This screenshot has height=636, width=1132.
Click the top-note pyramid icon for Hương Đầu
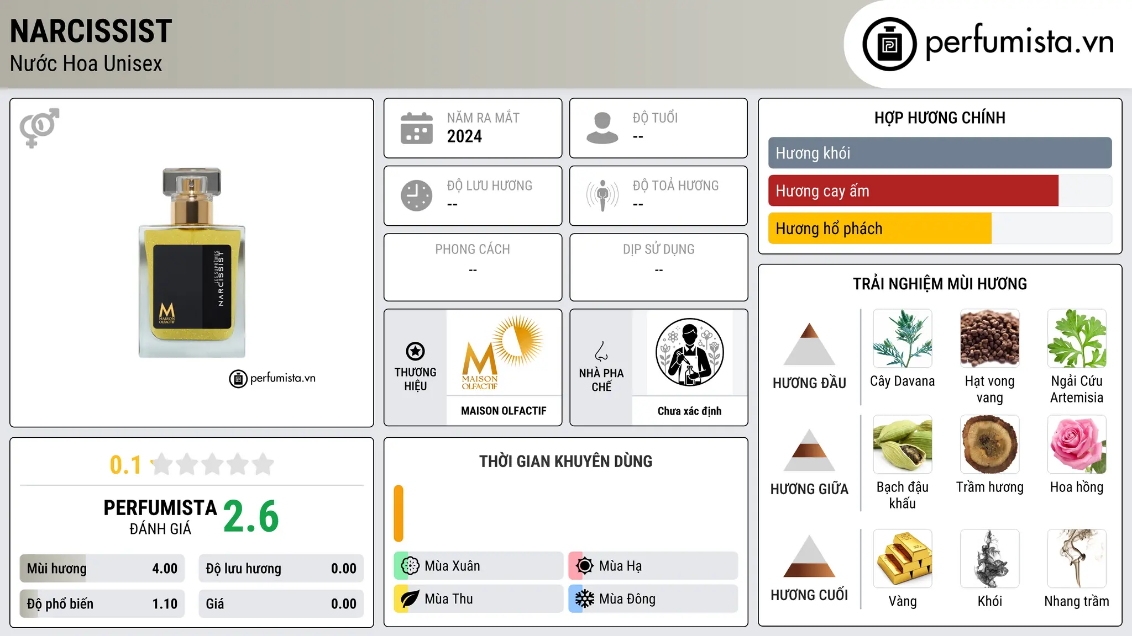pos(809,344)
